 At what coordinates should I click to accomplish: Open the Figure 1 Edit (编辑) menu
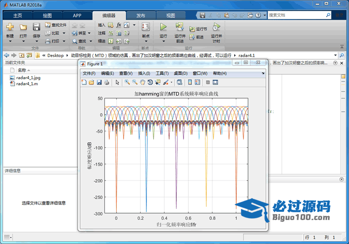click(107, 73)
